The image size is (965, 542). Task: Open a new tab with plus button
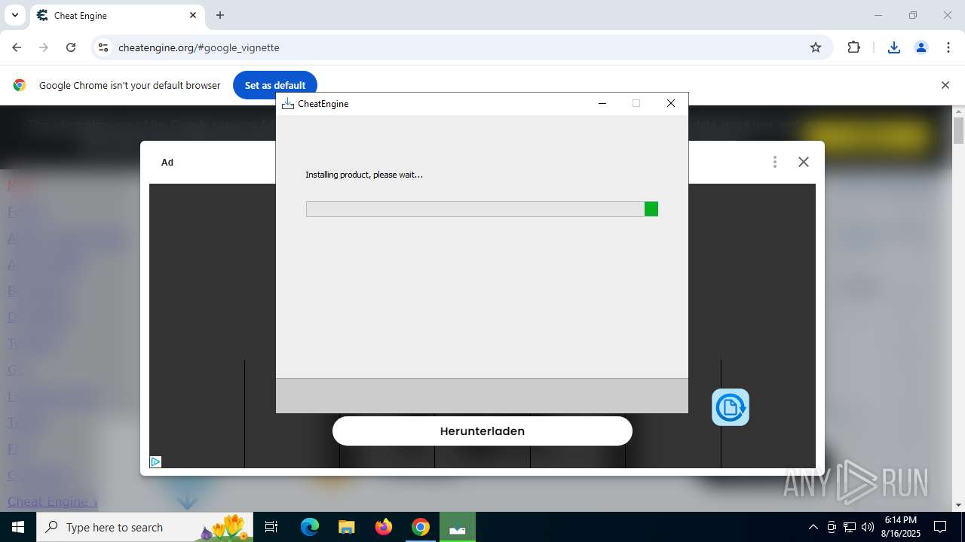click(220, 15)
